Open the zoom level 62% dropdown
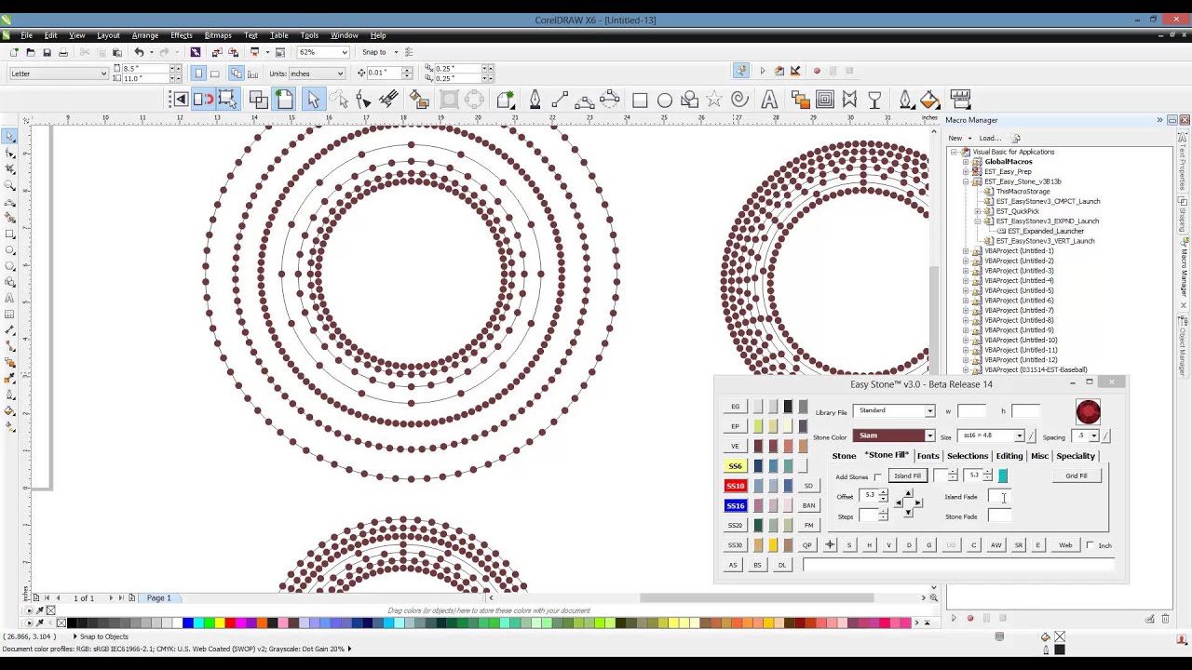The width and height of the screenshot is (1192, 670). click(x=346, y=52)
